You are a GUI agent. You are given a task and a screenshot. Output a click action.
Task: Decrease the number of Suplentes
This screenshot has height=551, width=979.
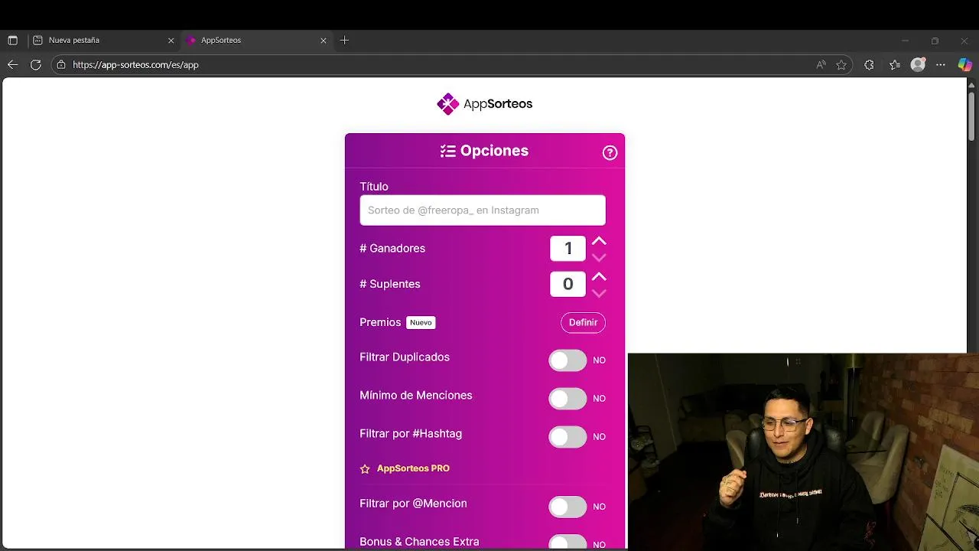pos(599,293)
